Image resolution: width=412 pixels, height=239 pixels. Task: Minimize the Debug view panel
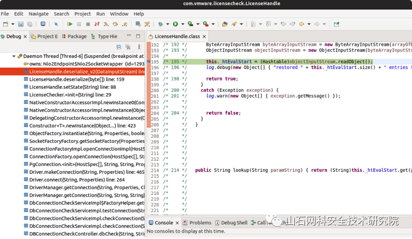click(129, 35)
